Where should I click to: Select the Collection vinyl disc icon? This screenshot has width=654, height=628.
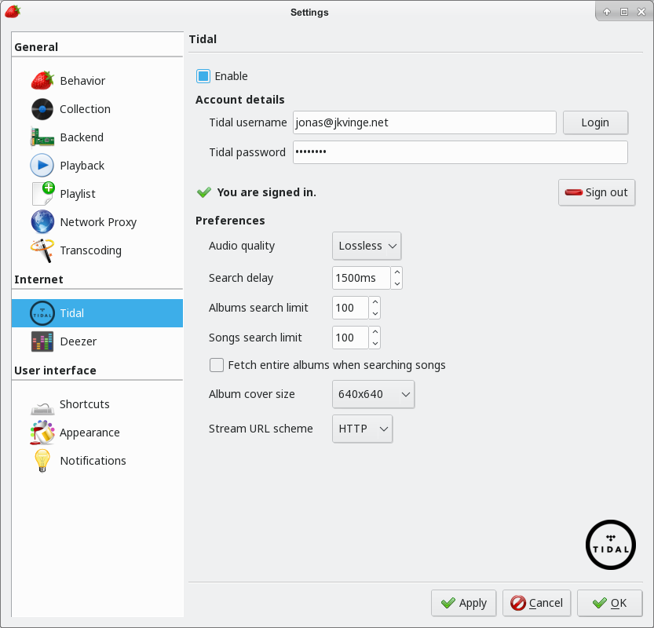42,109
